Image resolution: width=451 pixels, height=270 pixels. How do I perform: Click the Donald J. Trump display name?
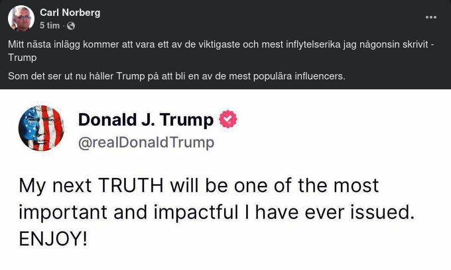click(x=146, y=120)
